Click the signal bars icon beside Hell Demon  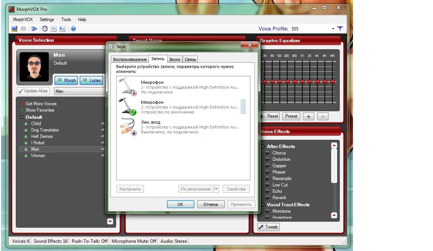point(103,136)
